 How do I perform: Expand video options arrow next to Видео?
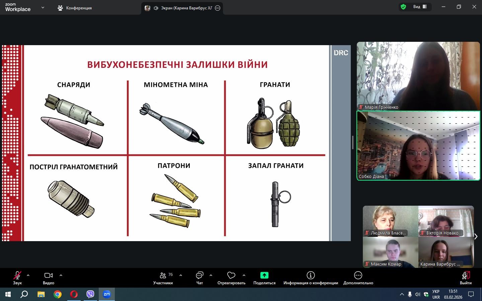pos(61,276)
